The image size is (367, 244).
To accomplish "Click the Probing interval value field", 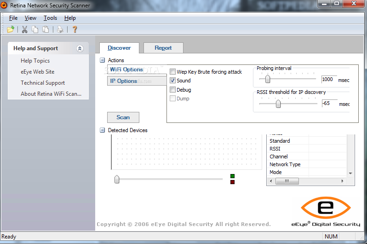I will pos(329,80).
